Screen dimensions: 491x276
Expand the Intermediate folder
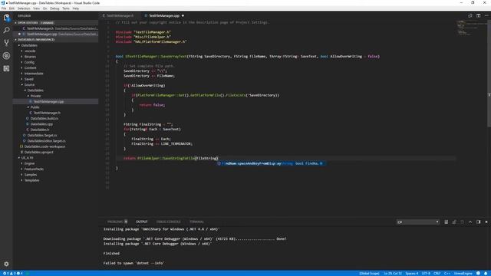[22, 74]
